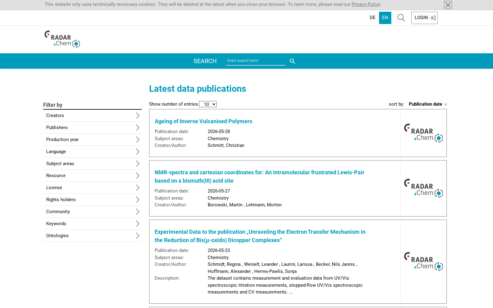Expand the Keywords filter

(92, 224)
